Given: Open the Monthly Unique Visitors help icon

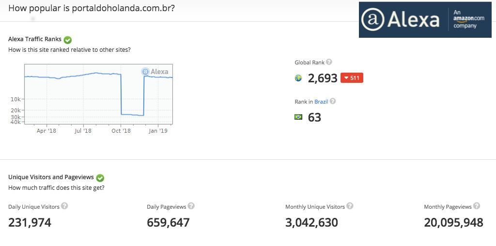Looking at the screenshot, I should tap(350, 206).
